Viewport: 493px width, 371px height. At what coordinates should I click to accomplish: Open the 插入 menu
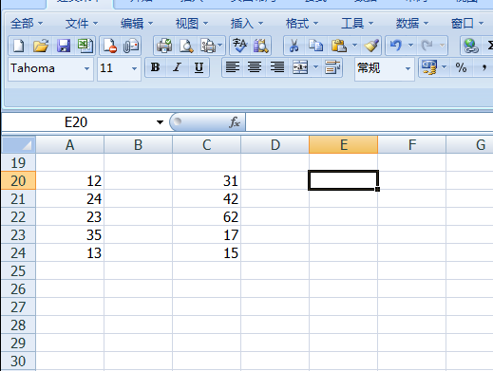pos(247,23)
